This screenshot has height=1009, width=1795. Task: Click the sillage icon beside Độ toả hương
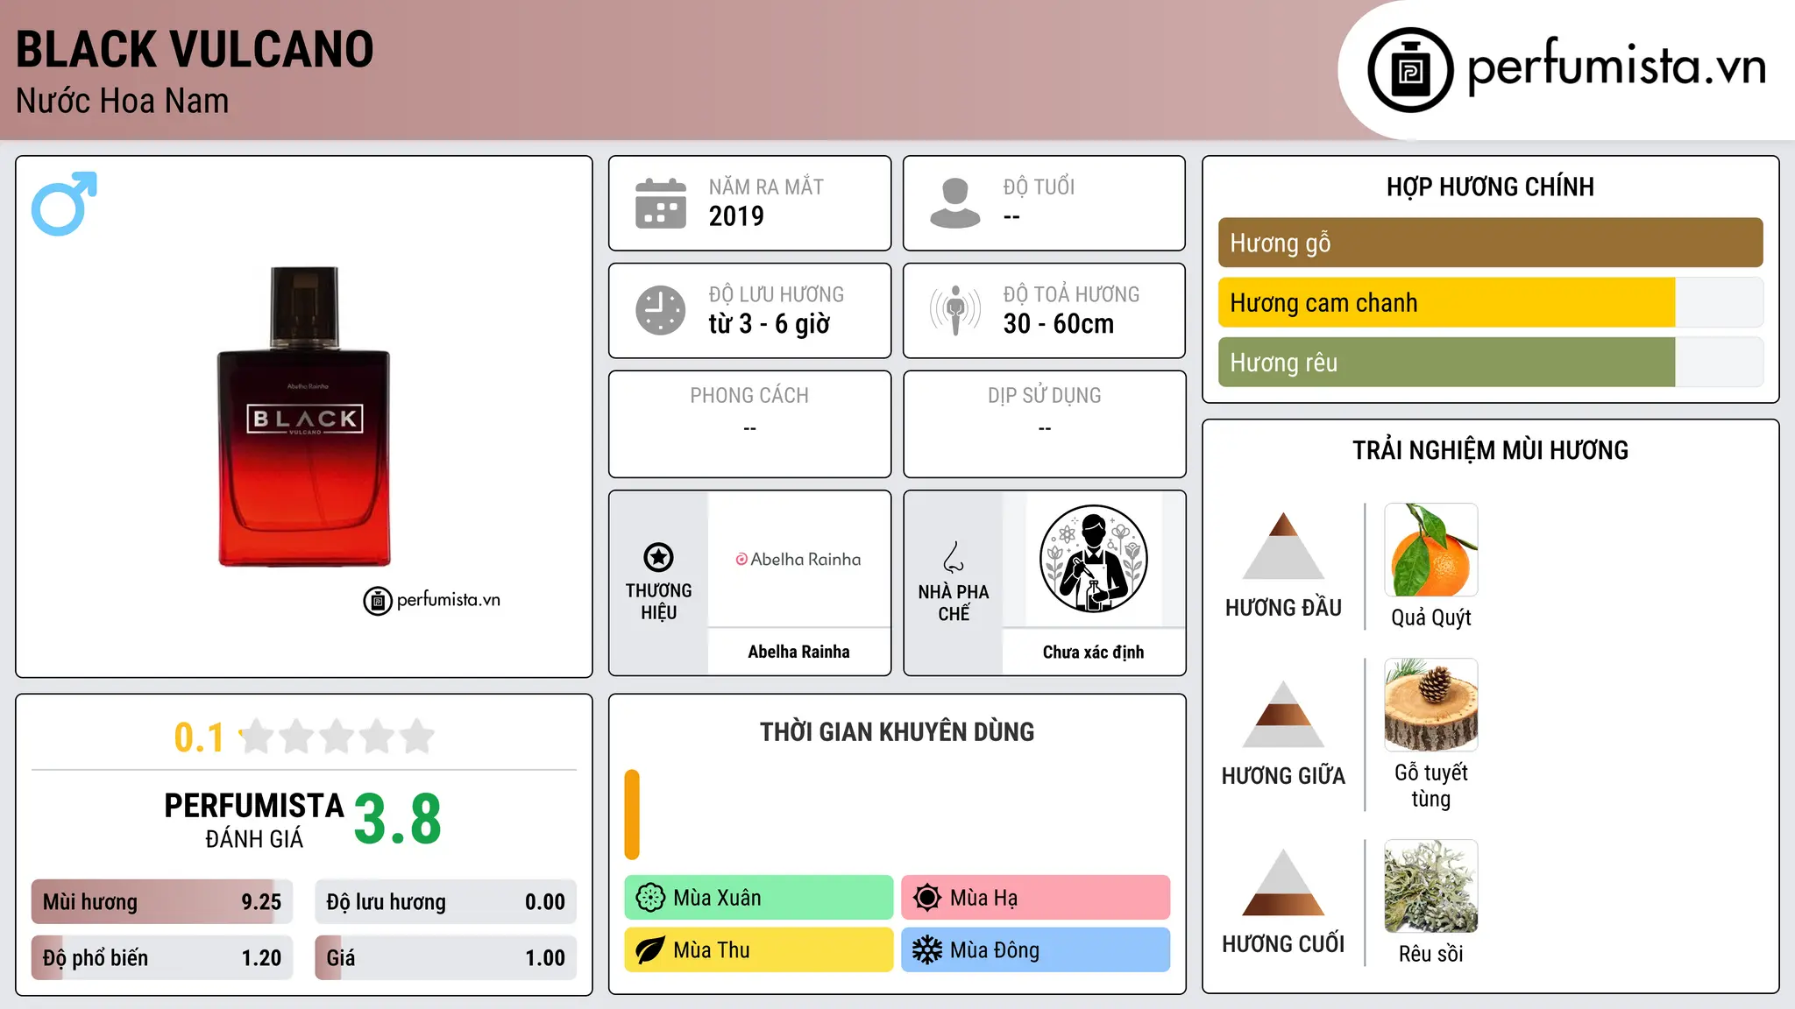point(954,310)
